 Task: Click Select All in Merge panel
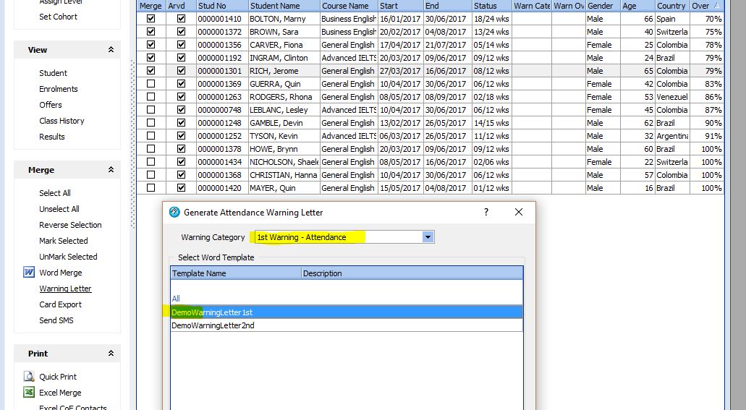[x=55, y=193]
